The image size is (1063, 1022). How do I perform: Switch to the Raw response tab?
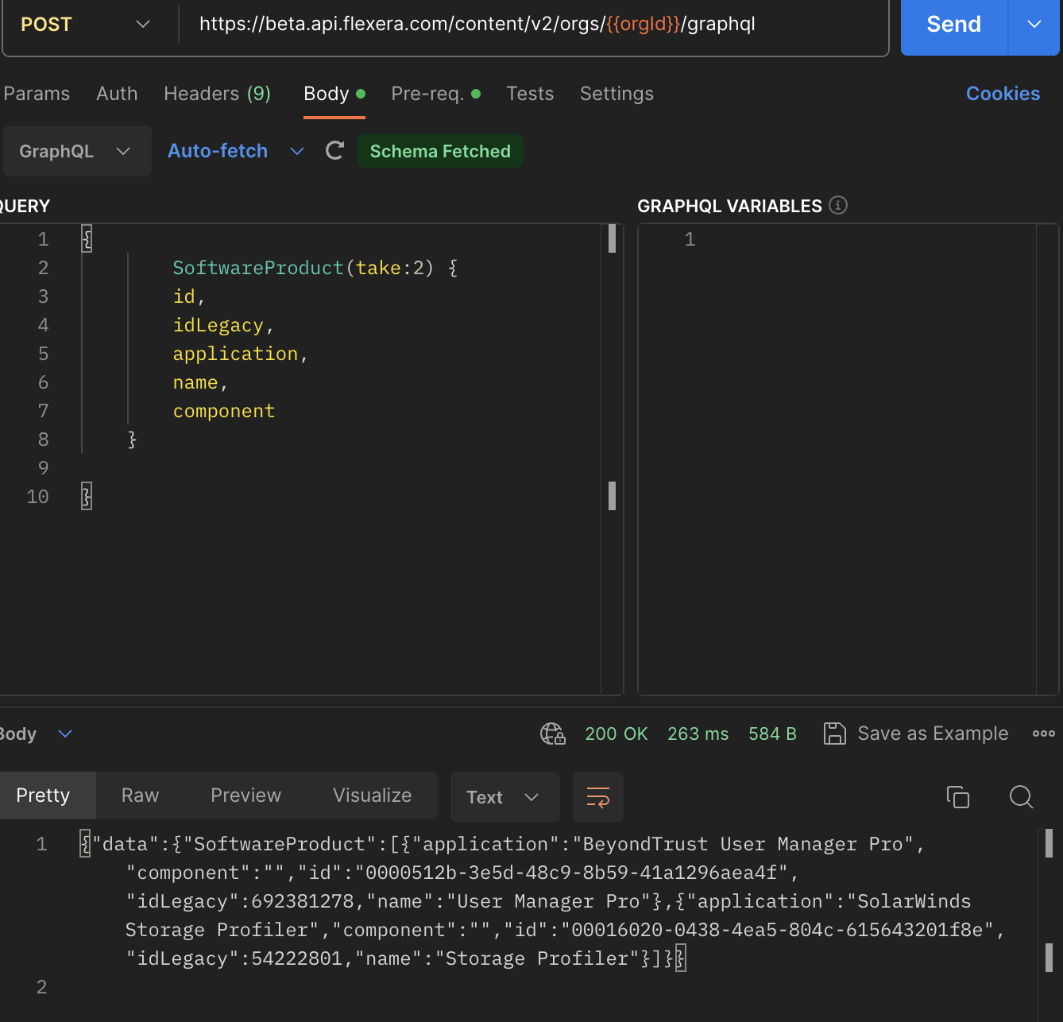pyautogui.click(x=140, y=796)
